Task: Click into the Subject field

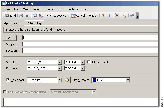Action: (x=90, y=44)
